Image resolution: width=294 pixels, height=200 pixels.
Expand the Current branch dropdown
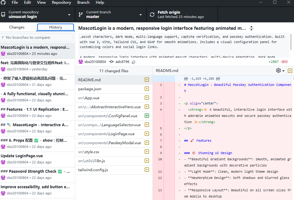click(141, 15)
